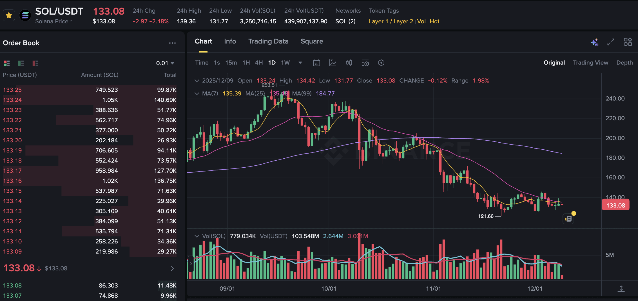The width and height of the screenshot is (638, 301).
Task: Click the candlestick chart style icon
Action: tap(349, 63)
